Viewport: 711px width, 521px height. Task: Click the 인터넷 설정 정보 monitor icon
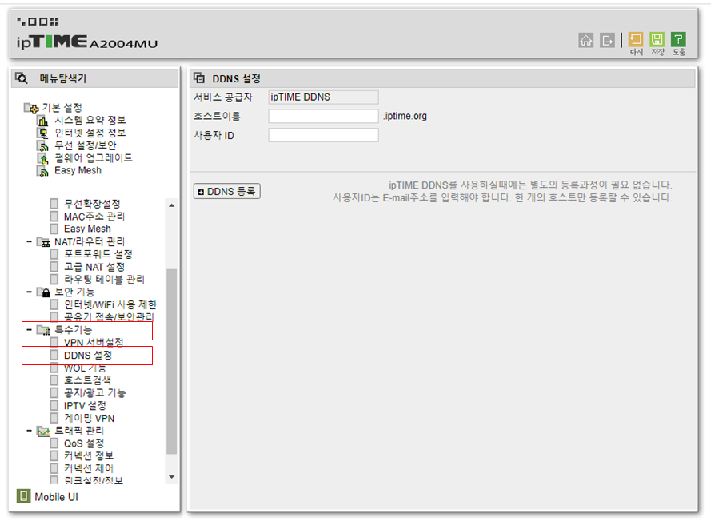(x=42, y=133)
